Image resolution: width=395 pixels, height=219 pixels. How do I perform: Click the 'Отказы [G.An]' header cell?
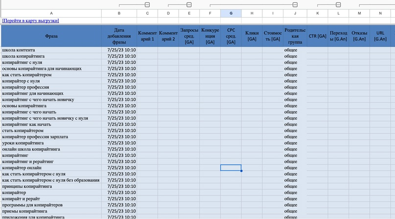coord(359,36)
